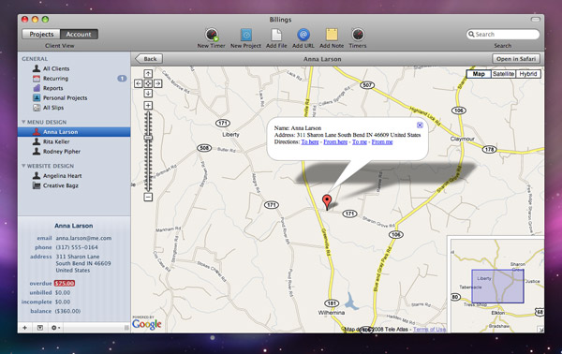Screen dimensions: 562x354
Task: Select All Clients in the sidebar
Action: coord(74,68)
